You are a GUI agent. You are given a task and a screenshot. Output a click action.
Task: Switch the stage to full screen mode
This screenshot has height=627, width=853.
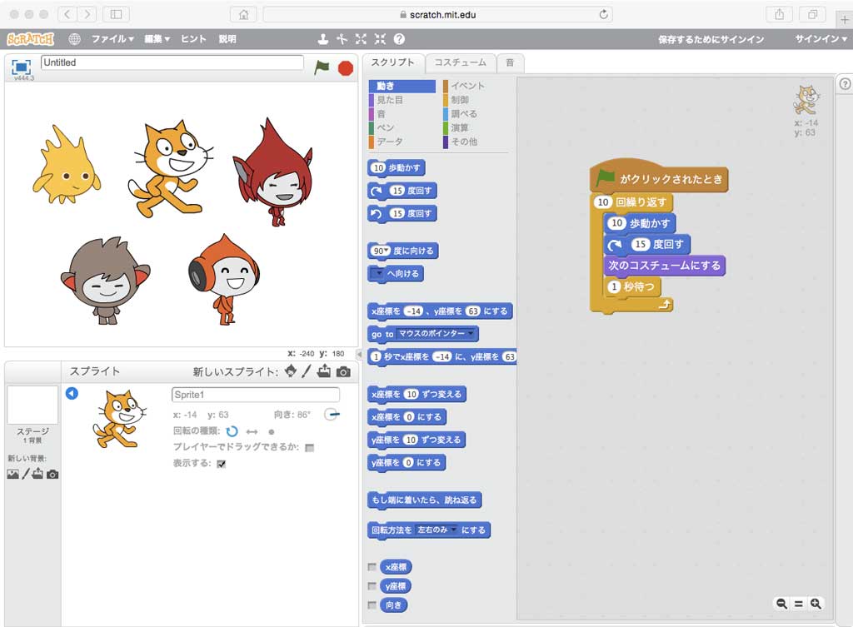(x=22, y=67)
